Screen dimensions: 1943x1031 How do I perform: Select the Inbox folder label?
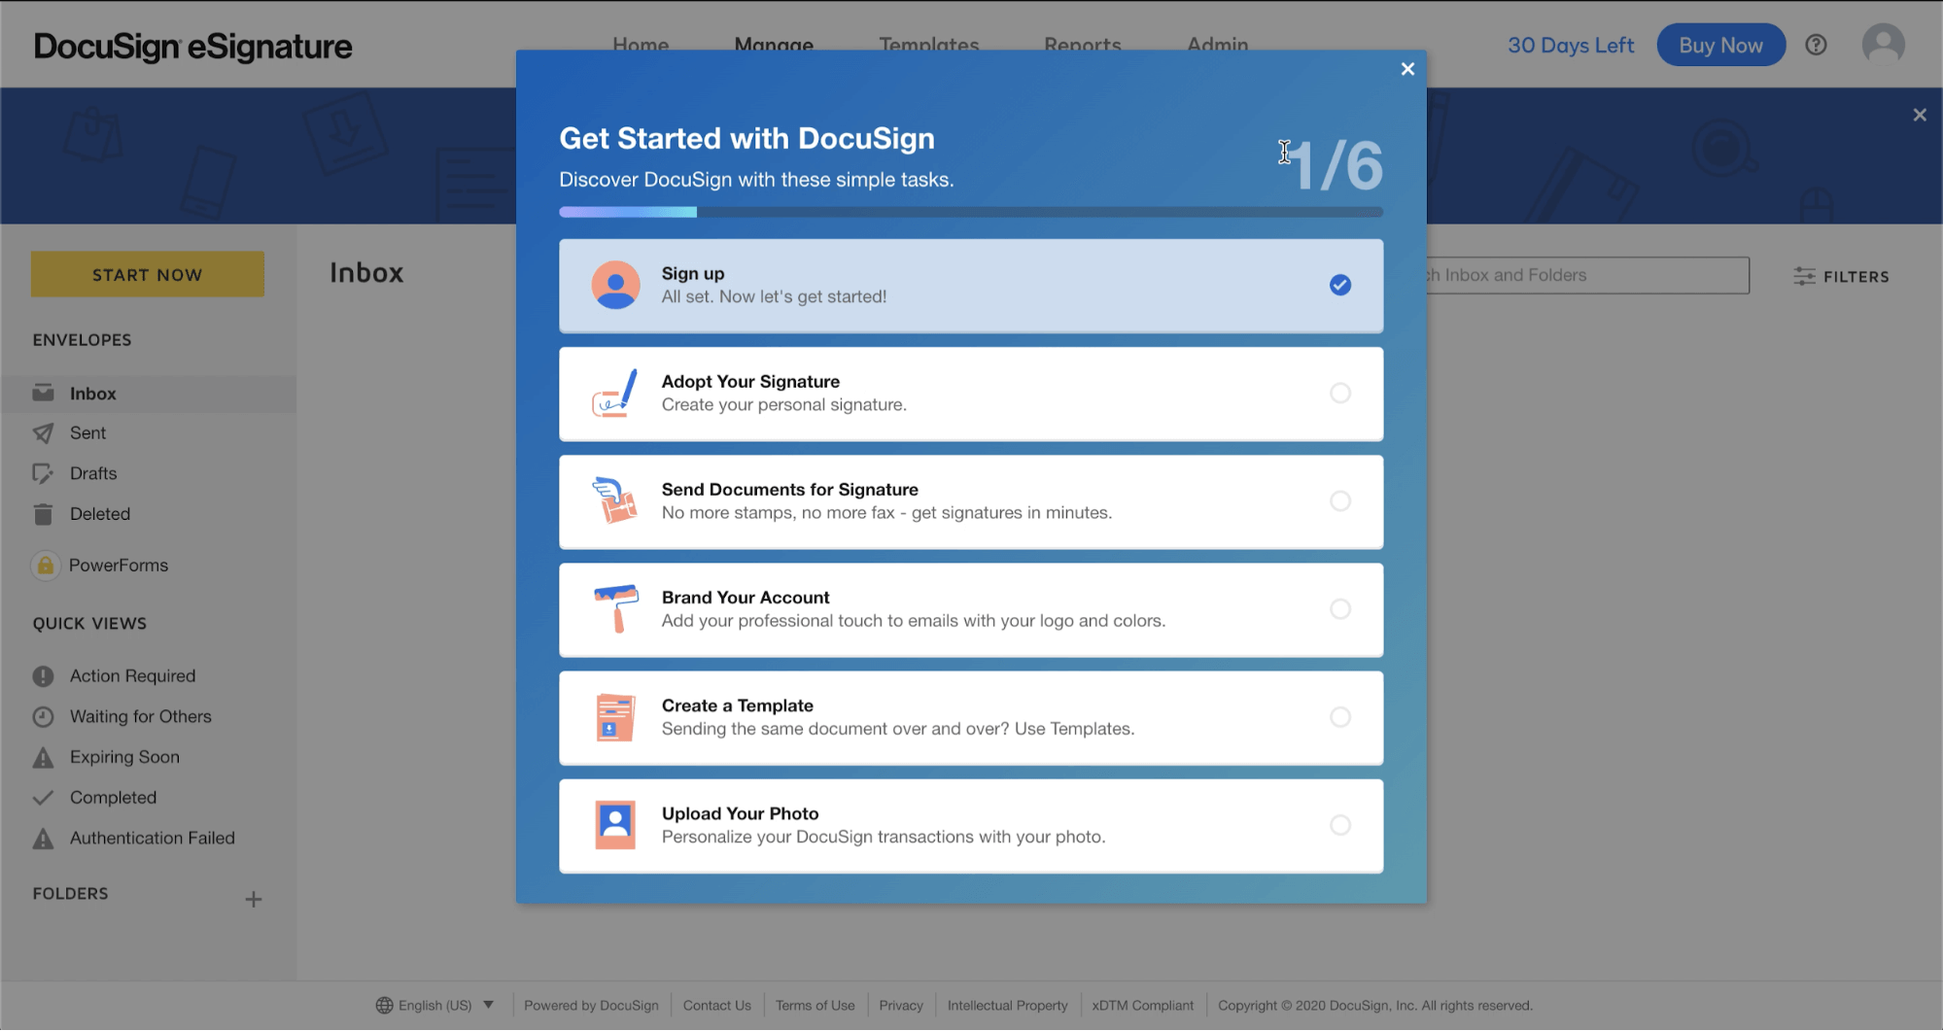(93, 394)
